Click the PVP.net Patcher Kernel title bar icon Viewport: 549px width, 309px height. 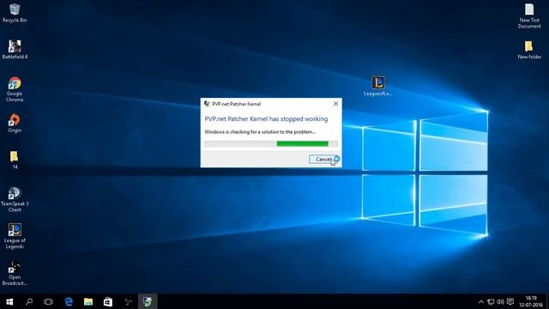point(207,104)
